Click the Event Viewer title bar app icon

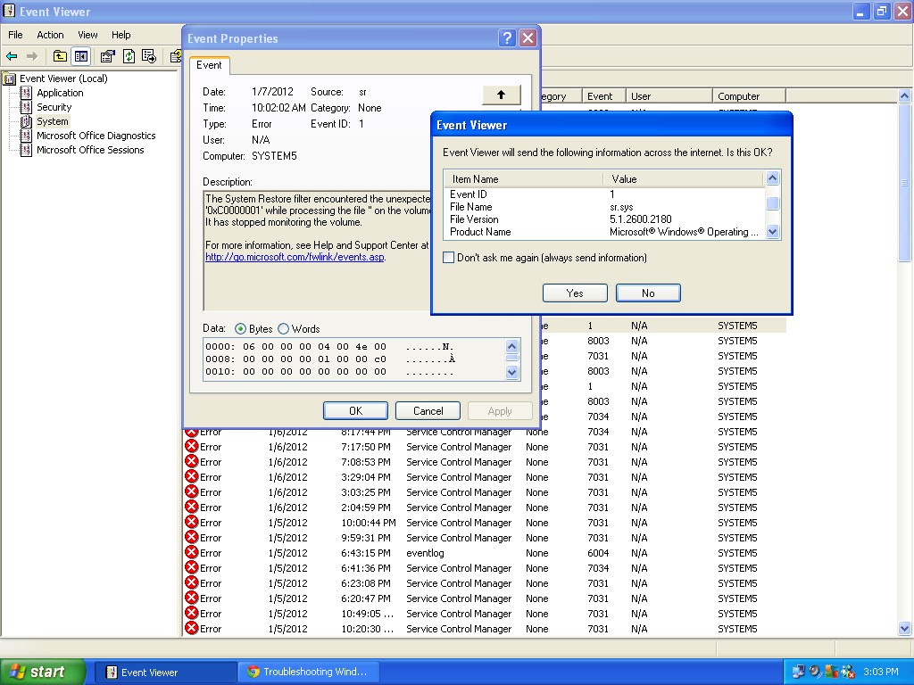[x=9, y=11]
